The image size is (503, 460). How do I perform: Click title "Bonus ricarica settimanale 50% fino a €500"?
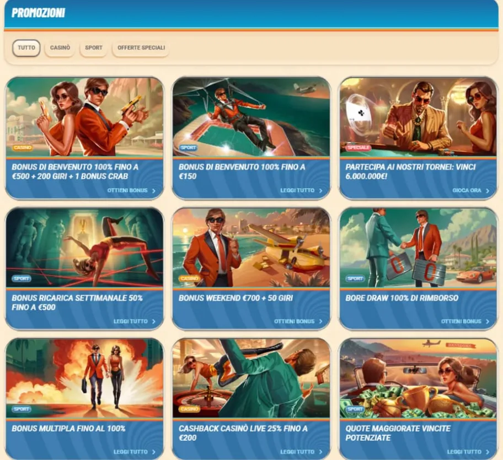(77, 302)
